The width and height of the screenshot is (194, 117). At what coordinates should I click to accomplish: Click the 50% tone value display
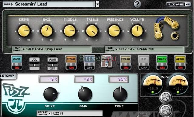point(119,79)
